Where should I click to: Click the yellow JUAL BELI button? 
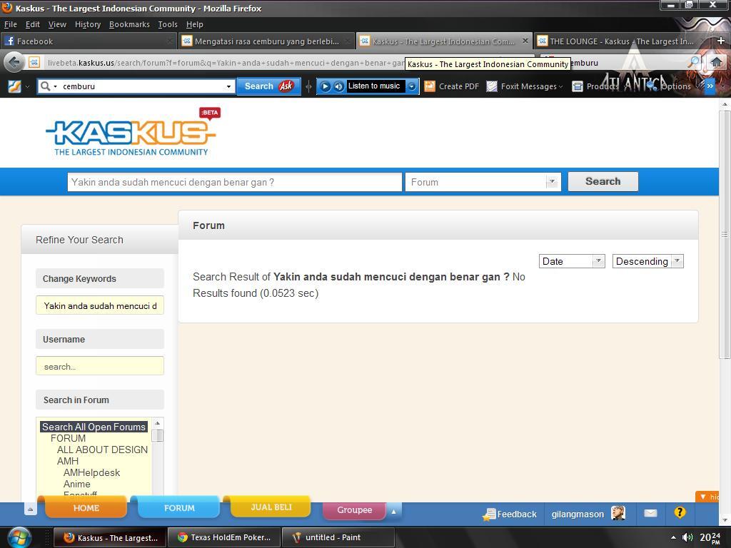click(x=271, y=507)
